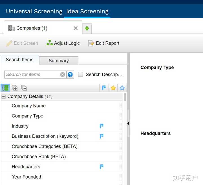Viewport: 203px width, 185px height.
Task: Select Business Description (Keyword) item
Action: click(61, 136)
